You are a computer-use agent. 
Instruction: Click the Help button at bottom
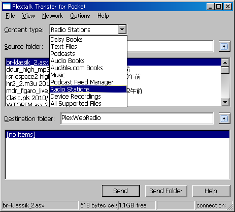(x=211, y=191)
